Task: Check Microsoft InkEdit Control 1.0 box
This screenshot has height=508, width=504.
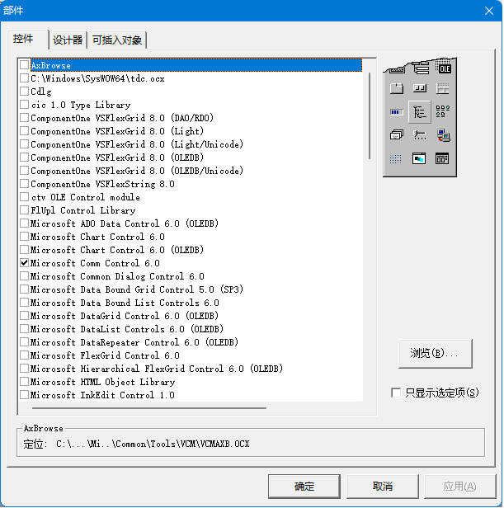Action: pos(24,394)
